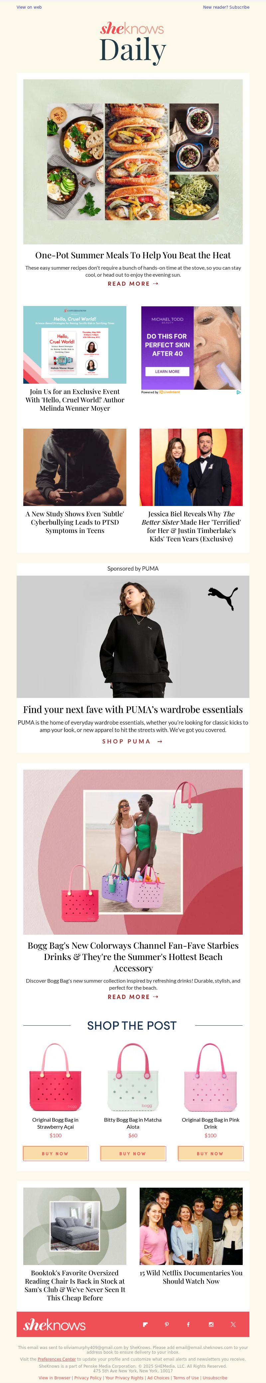Open the Jessica Biel and Justin Timberlake photo
Image resolution: width=266 pixels, height=1383 pixels.
191,467
